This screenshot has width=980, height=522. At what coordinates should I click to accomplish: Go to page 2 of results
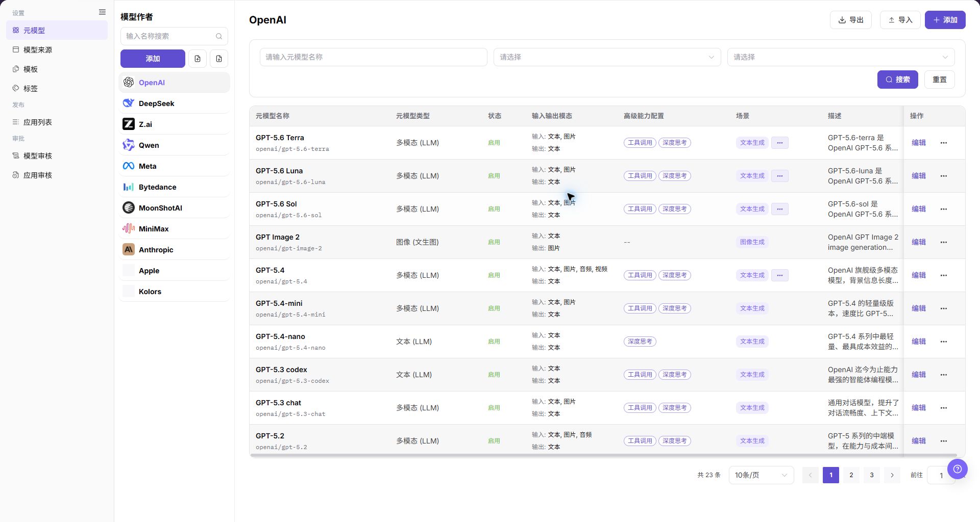[851, 475]
